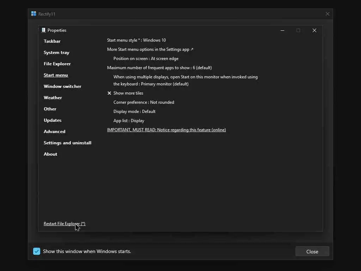Open the Updates section
The height and width of the screenshot is (271, 361).
[53, 120]
